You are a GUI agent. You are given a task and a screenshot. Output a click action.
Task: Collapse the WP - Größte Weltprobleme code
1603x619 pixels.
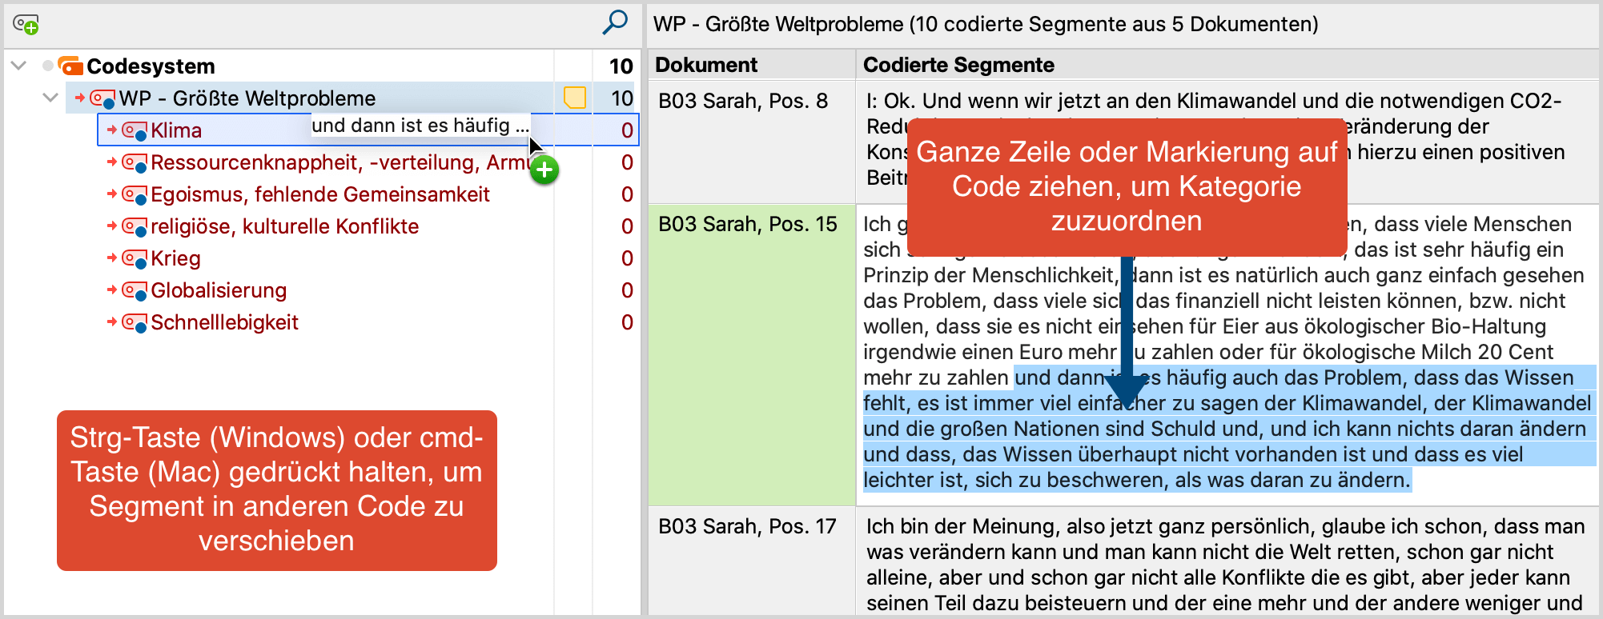click(x=50, y=98)
